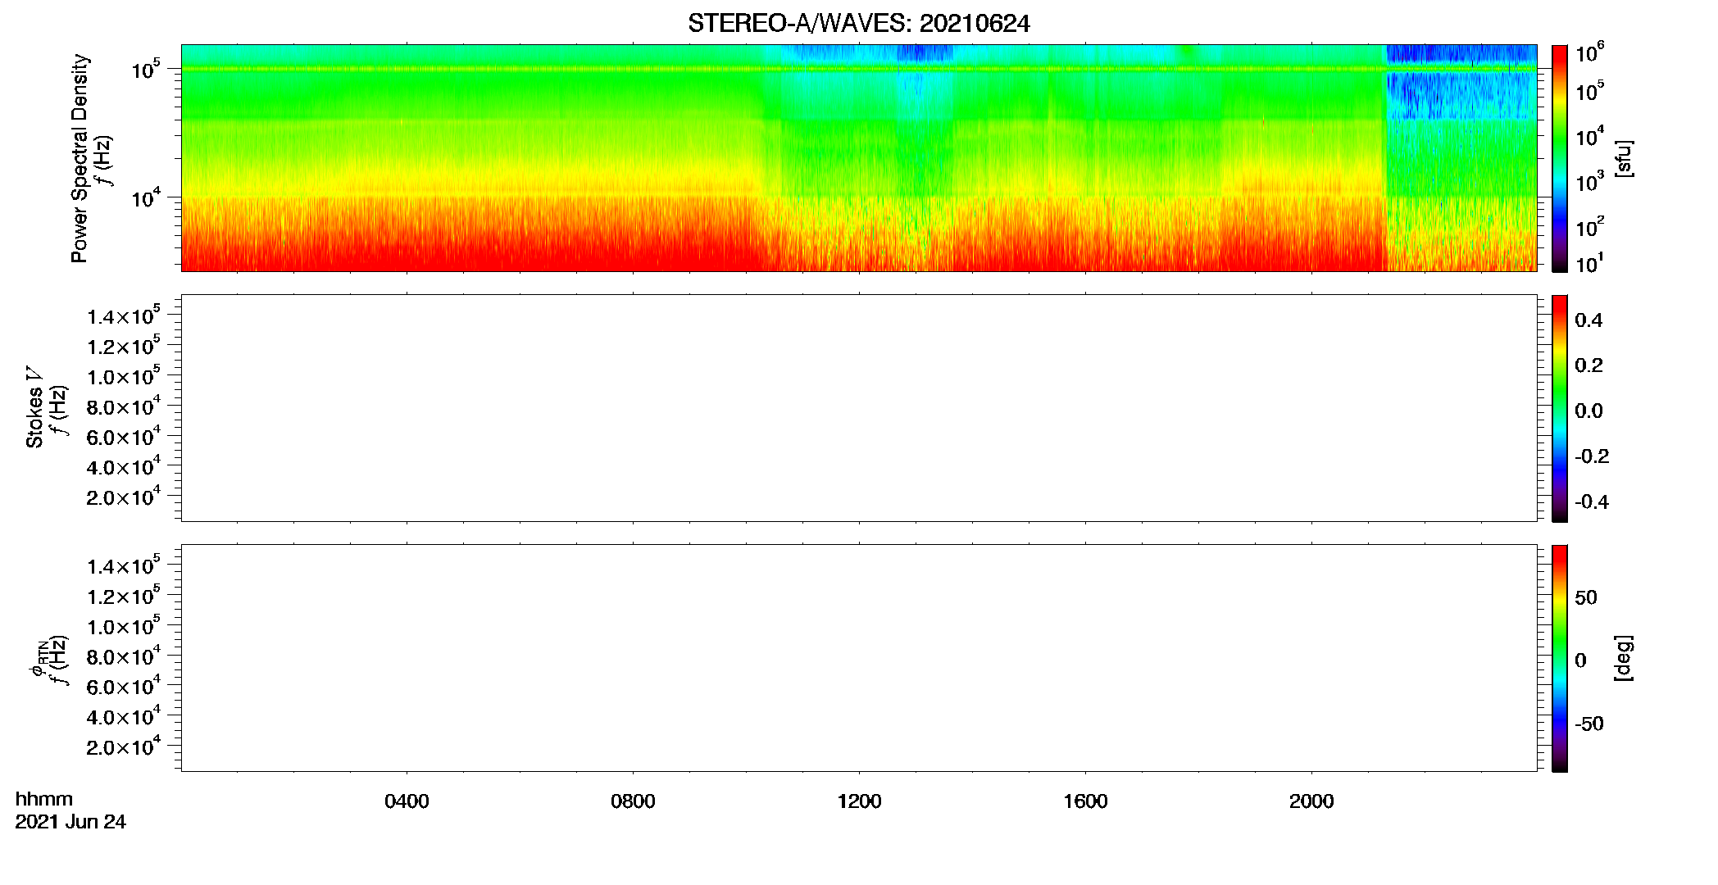Click the 10^3 tick on the sfu colorbar
Image resolution: width=1718 pixels, height=885 pixels.
point(1588,182)
